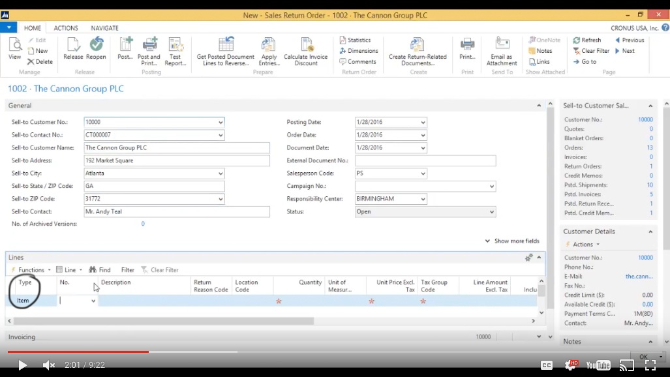Open the Responsibility Center dropdown
Image resolution: width=670 pixels, height=377 pixels.
point(423,199)
